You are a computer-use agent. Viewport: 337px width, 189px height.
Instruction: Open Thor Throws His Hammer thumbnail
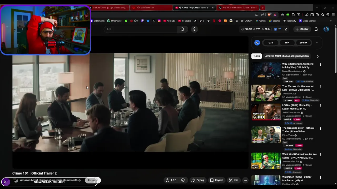tap(266, 93)
